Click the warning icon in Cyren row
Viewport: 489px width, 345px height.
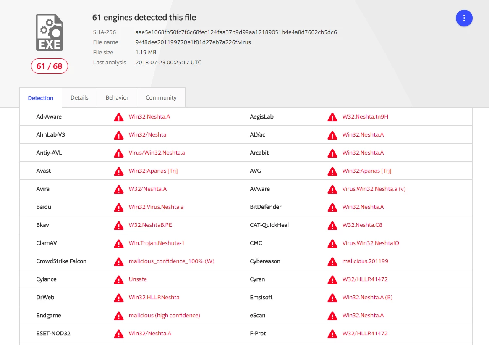coord(332,280)
